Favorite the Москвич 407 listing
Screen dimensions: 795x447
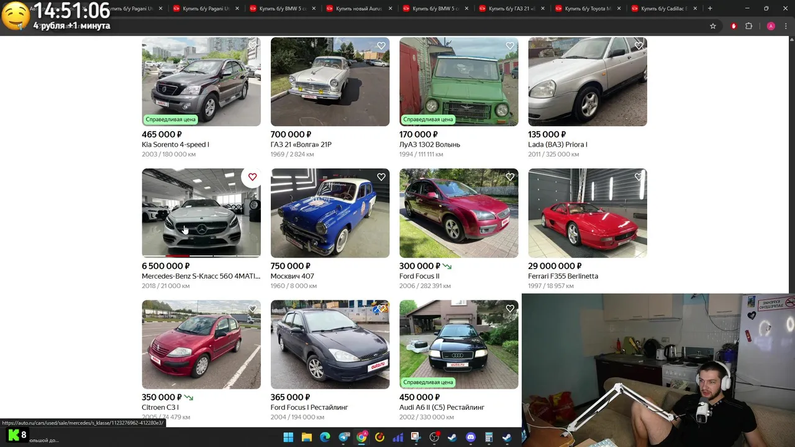click(x=381, y=177)
